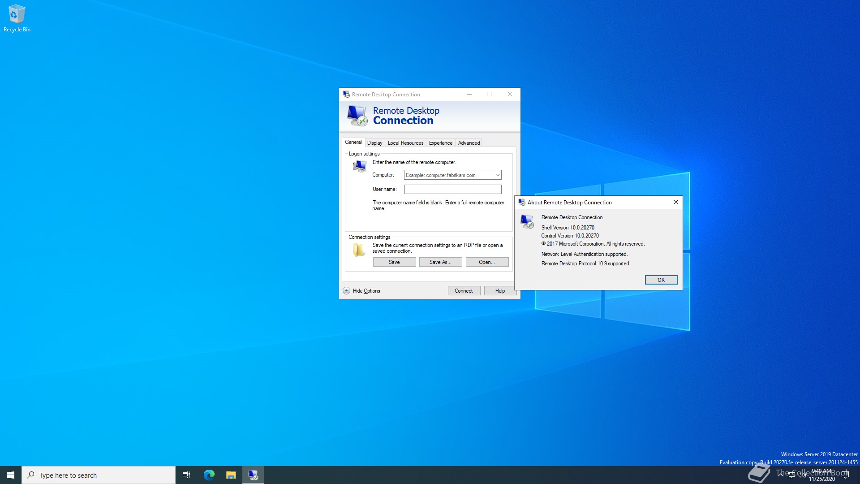Minimize the Remote Desktop Connection window

pyautogui.click(x=469, y=95)
